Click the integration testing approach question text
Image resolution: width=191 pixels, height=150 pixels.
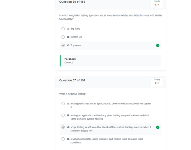coord(110,17)
